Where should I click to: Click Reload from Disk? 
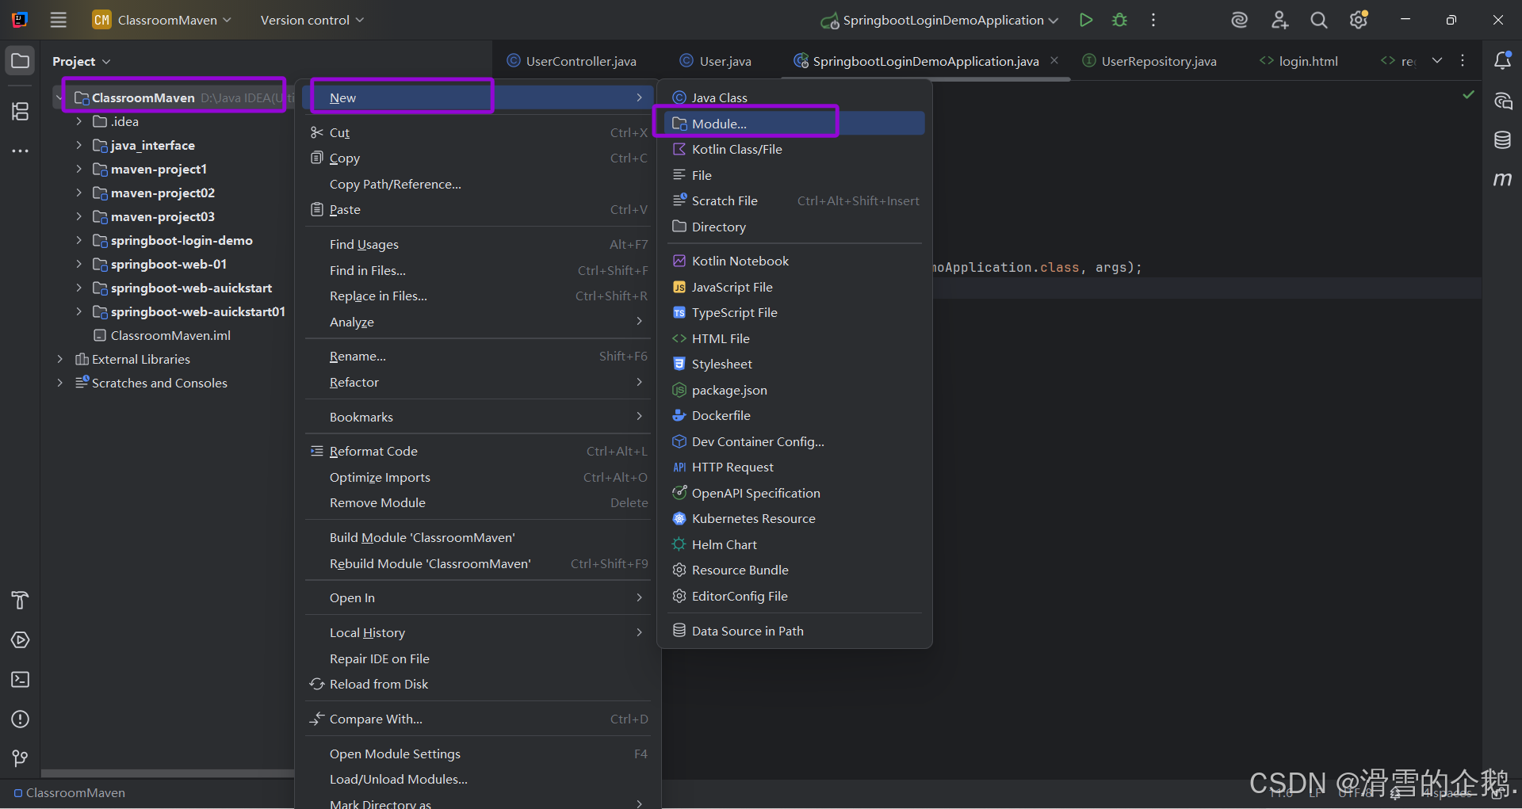pos(478,684)
